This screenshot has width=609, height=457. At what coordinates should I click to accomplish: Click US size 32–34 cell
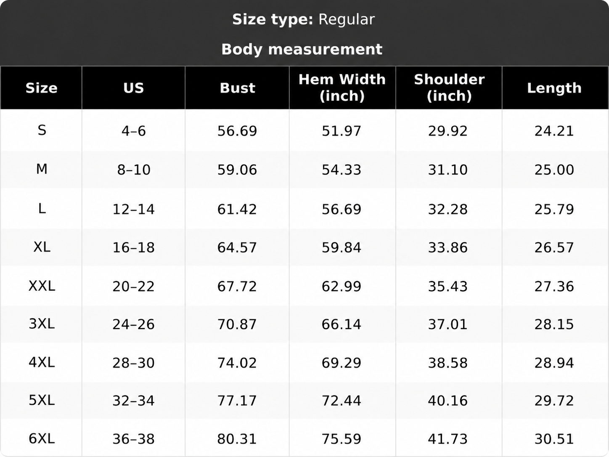133,400
